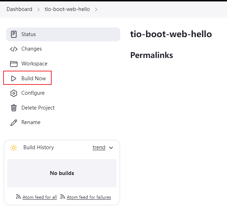227x216 pixels.
Task: Click the Permalinks heading
Action: (x=151, y=55)
